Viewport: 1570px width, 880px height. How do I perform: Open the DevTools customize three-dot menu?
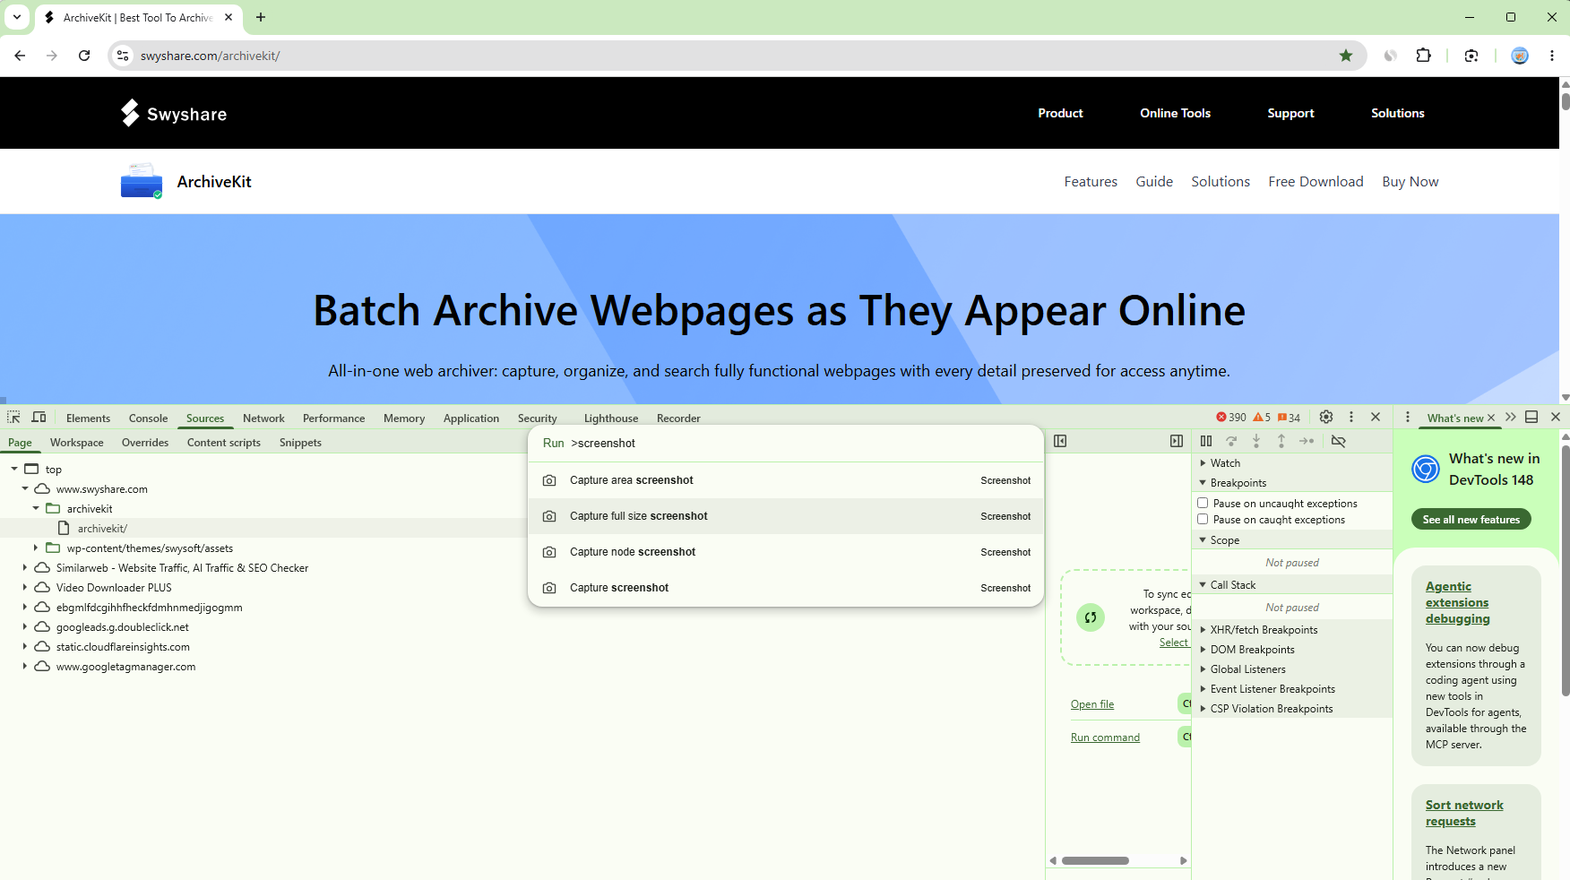click(1351, 417)
